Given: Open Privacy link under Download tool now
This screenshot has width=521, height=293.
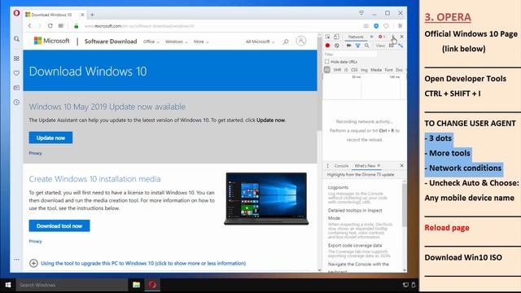Looking at the screenshot, I should pos(35,241).
